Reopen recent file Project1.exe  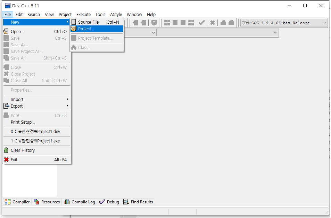point(37,141)
